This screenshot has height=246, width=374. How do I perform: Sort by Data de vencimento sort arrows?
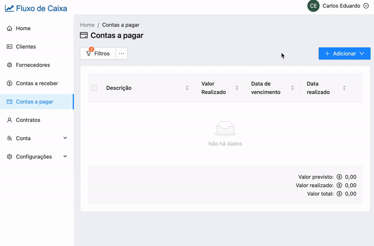293,88
